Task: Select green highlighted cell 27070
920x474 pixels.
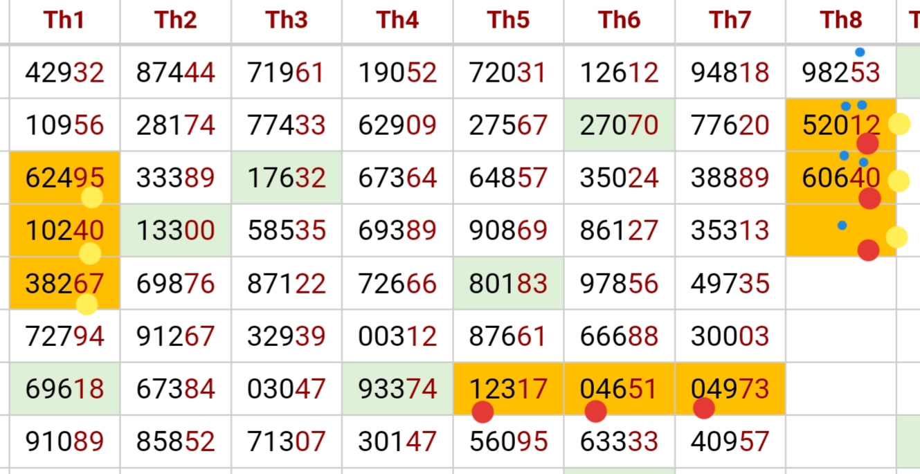Action: pos(619,125)
